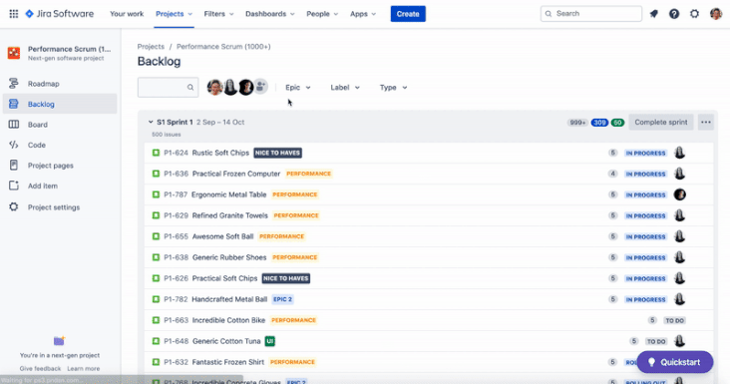Click PERFORMANCE epic on Practical Frozen Computer
730x384 pixels.
pos(309,174)
